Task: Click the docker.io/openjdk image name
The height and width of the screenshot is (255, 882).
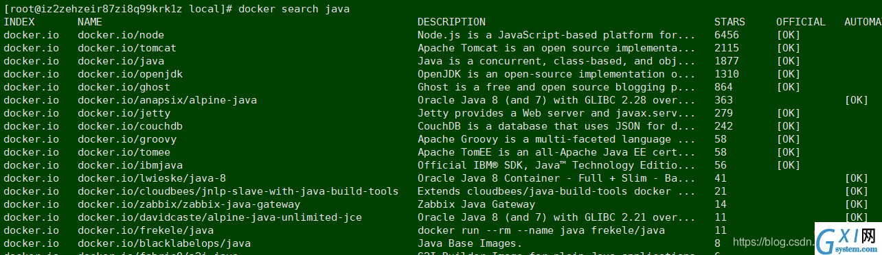Action: [130, 74]
